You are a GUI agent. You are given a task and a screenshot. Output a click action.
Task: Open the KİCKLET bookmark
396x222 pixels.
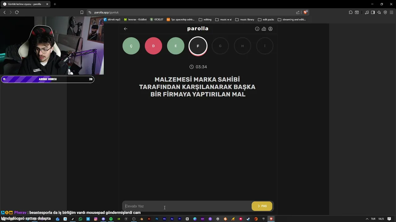click(x=157, y=19)
